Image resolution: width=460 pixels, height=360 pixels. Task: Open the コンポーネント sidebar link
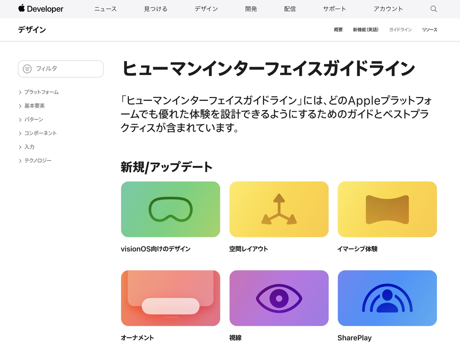click(41, 133)
